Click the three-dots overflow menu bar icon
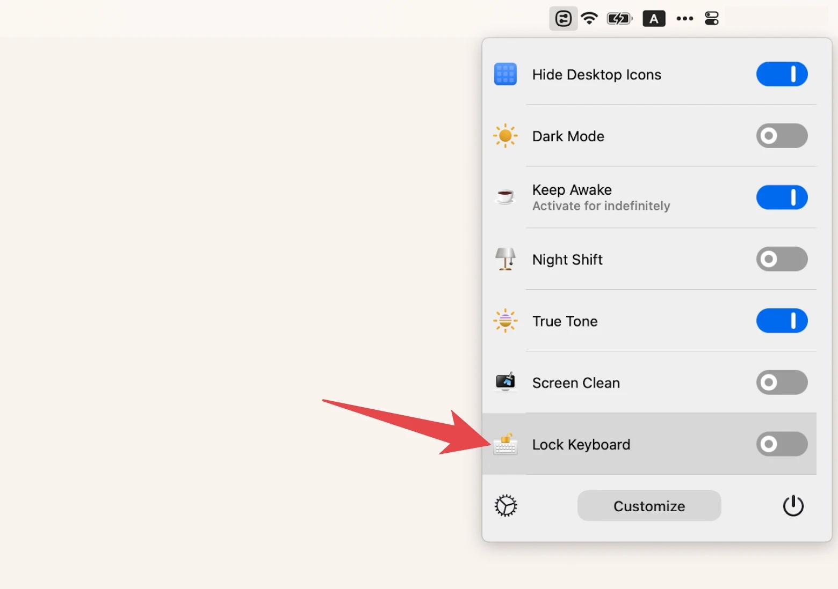838x589 pixels. (x=684, y=19)
